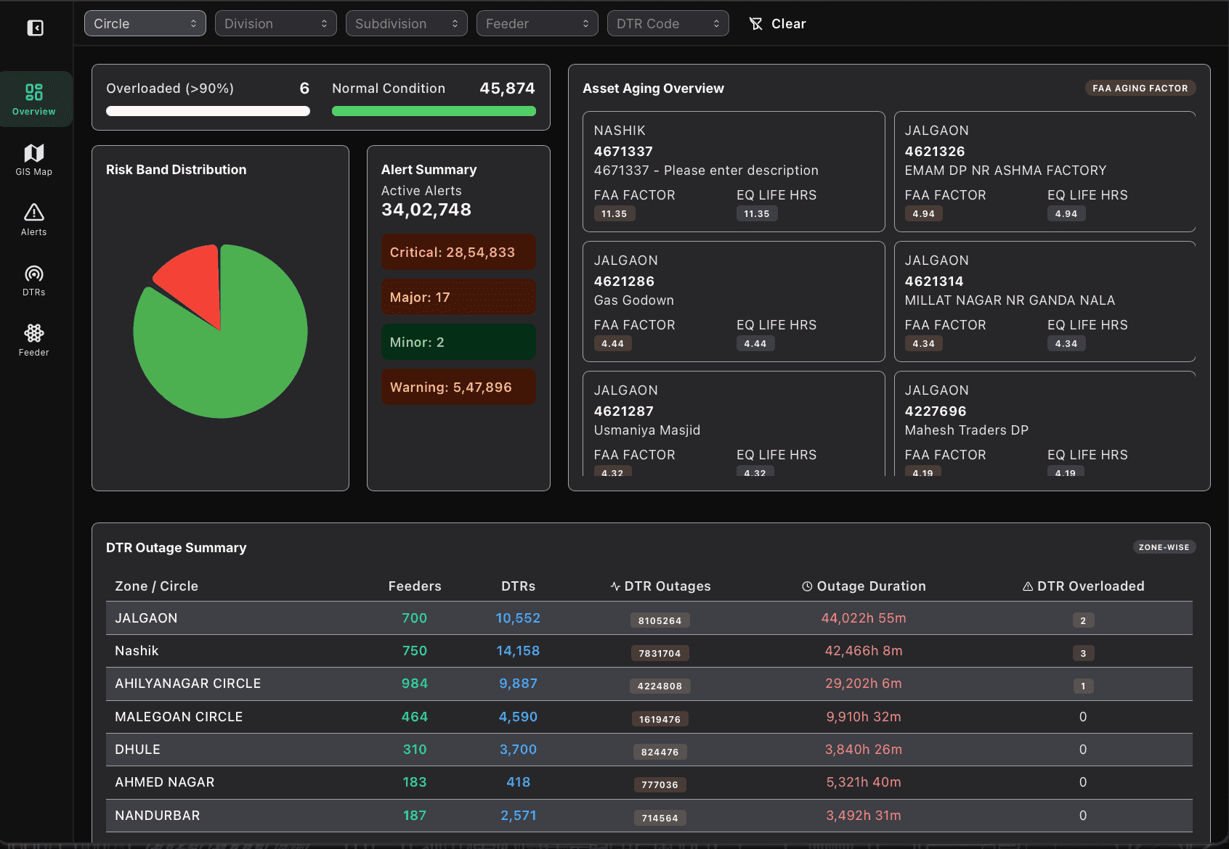This screenshot has width=1229, height=849.
Task: Open the DTRs signal icon
Action: [34, 274]
